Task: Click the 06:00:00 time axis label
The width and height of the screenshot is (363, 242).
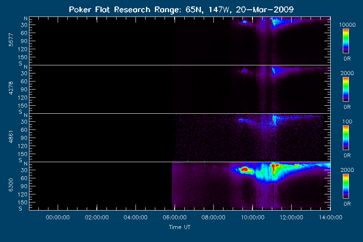Action: 175,217
